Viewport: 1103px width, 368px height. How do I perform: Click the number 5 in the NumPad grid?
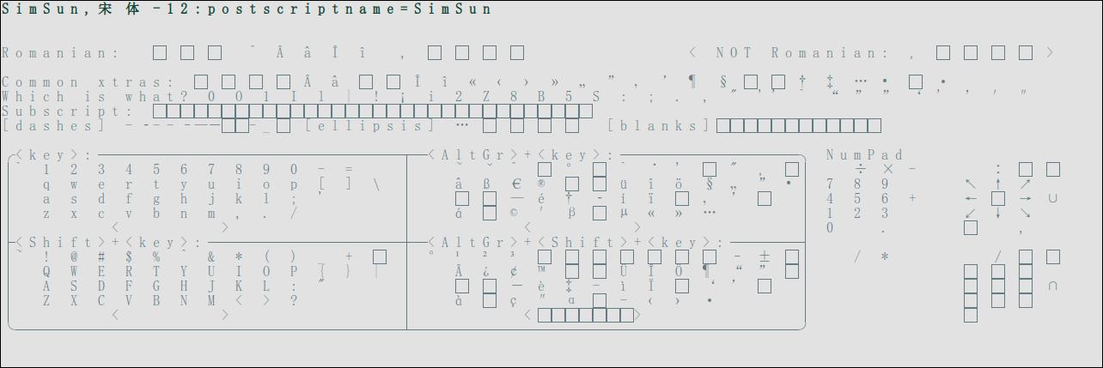[857, 198]
